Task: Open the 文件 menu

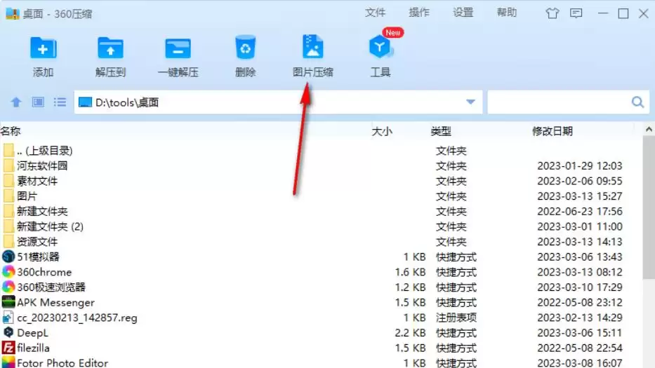Action: pyautogui.click(x=375, y=13)
